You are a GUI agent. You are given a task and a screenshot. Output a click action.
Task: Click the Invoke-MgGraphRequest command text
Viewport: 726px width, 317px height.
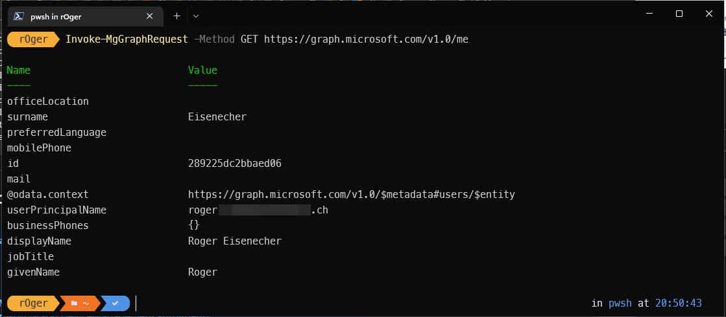pyautogui.click(x=127, y=39)
